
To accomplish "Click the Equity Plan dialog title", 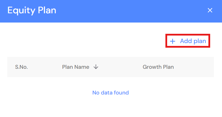I will coord(32,10).
